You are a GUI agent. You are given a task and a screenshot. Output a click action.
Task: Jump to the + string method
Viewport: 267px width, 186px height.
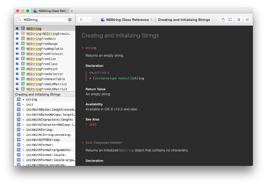[x=45, y=100]
